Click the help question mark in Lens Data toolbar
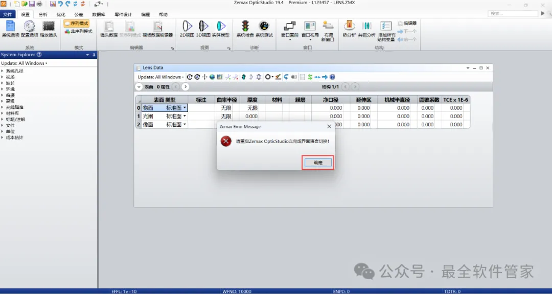The image size is (552, 294). [332, 77]
